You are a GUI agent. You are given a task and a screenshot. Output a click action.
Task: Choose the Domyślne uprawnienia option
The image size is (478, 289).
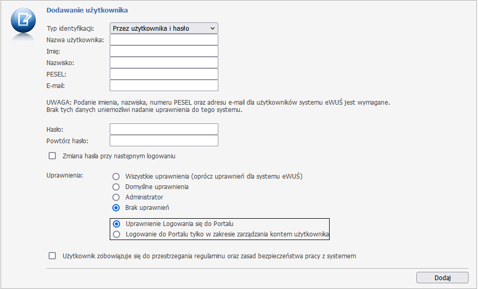pos(116,186)
